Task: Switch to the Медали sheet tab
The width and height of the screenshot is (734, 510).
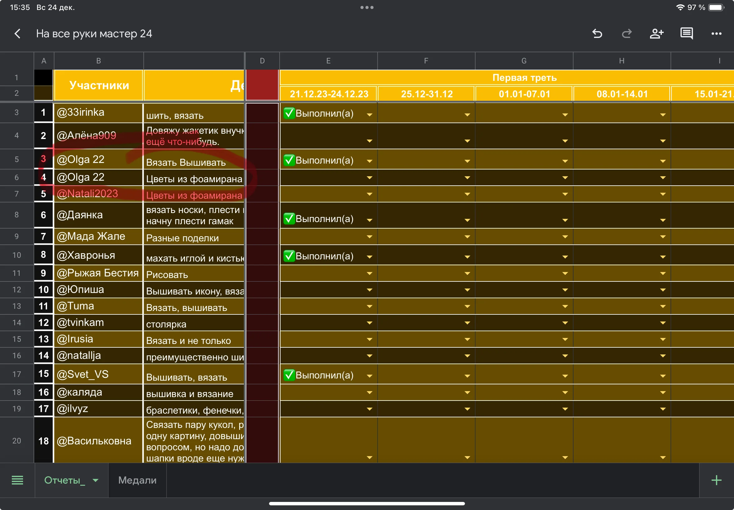Action: tap(137, 480)
